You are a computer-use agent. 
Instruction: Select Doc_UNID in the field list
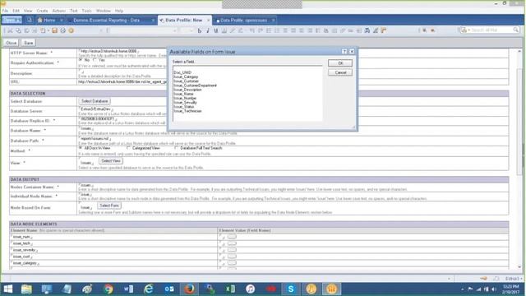(182, 72)
